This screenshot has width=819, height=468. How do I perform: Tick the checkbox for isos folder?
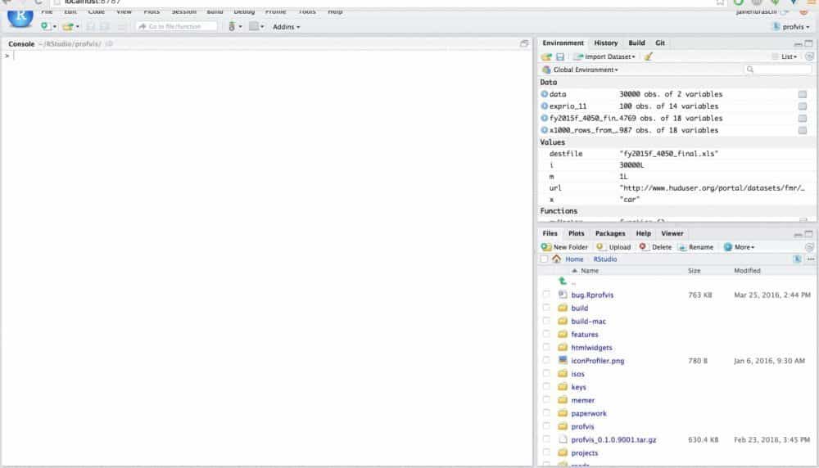pyautogui.click(x=546, y=374)
